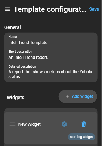Screen dimensions: 102x146
Task: Edit the Zabbix status detailed description text
Action: tap(51, 72)
